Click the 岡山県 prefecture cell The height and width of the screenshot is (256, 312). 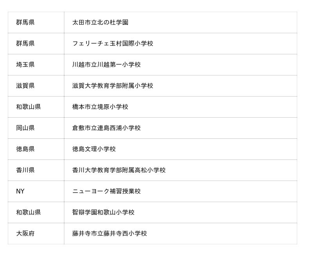[25, 128]
